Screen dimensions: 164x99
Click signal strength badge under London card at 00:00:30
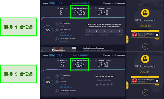157,39
